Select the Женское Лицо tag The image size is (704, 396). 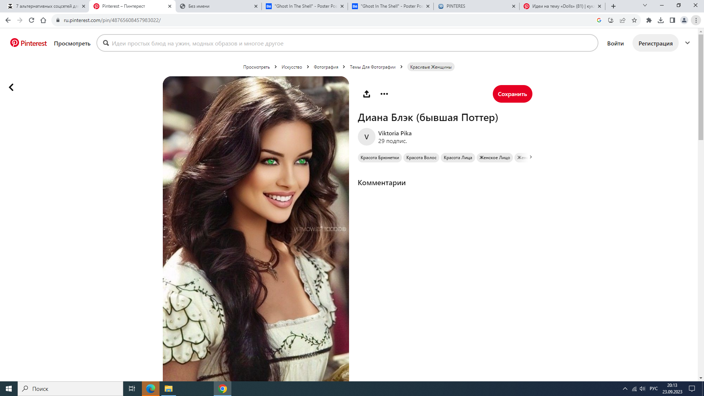pyautogui.click(x=495, y=158)
